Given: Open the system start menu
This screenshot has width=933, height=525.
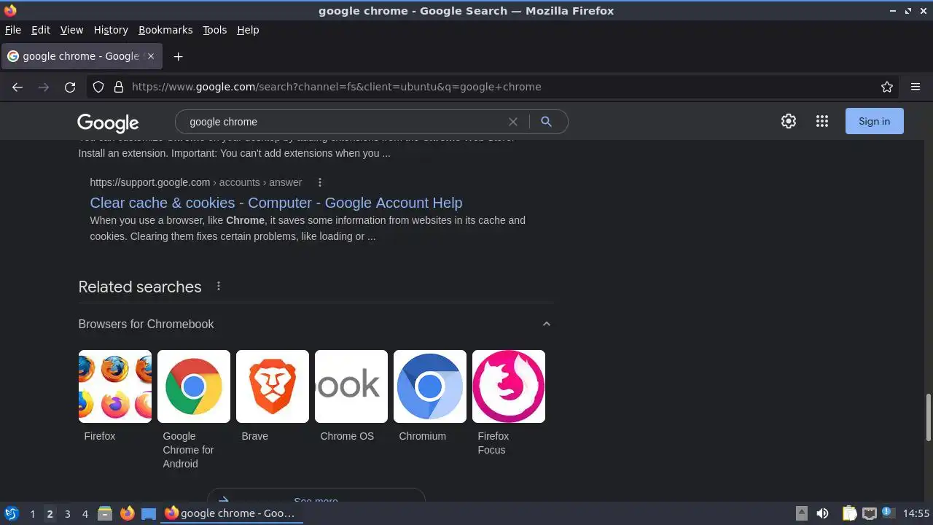Looking at the screenshot, I should [12, 513].
